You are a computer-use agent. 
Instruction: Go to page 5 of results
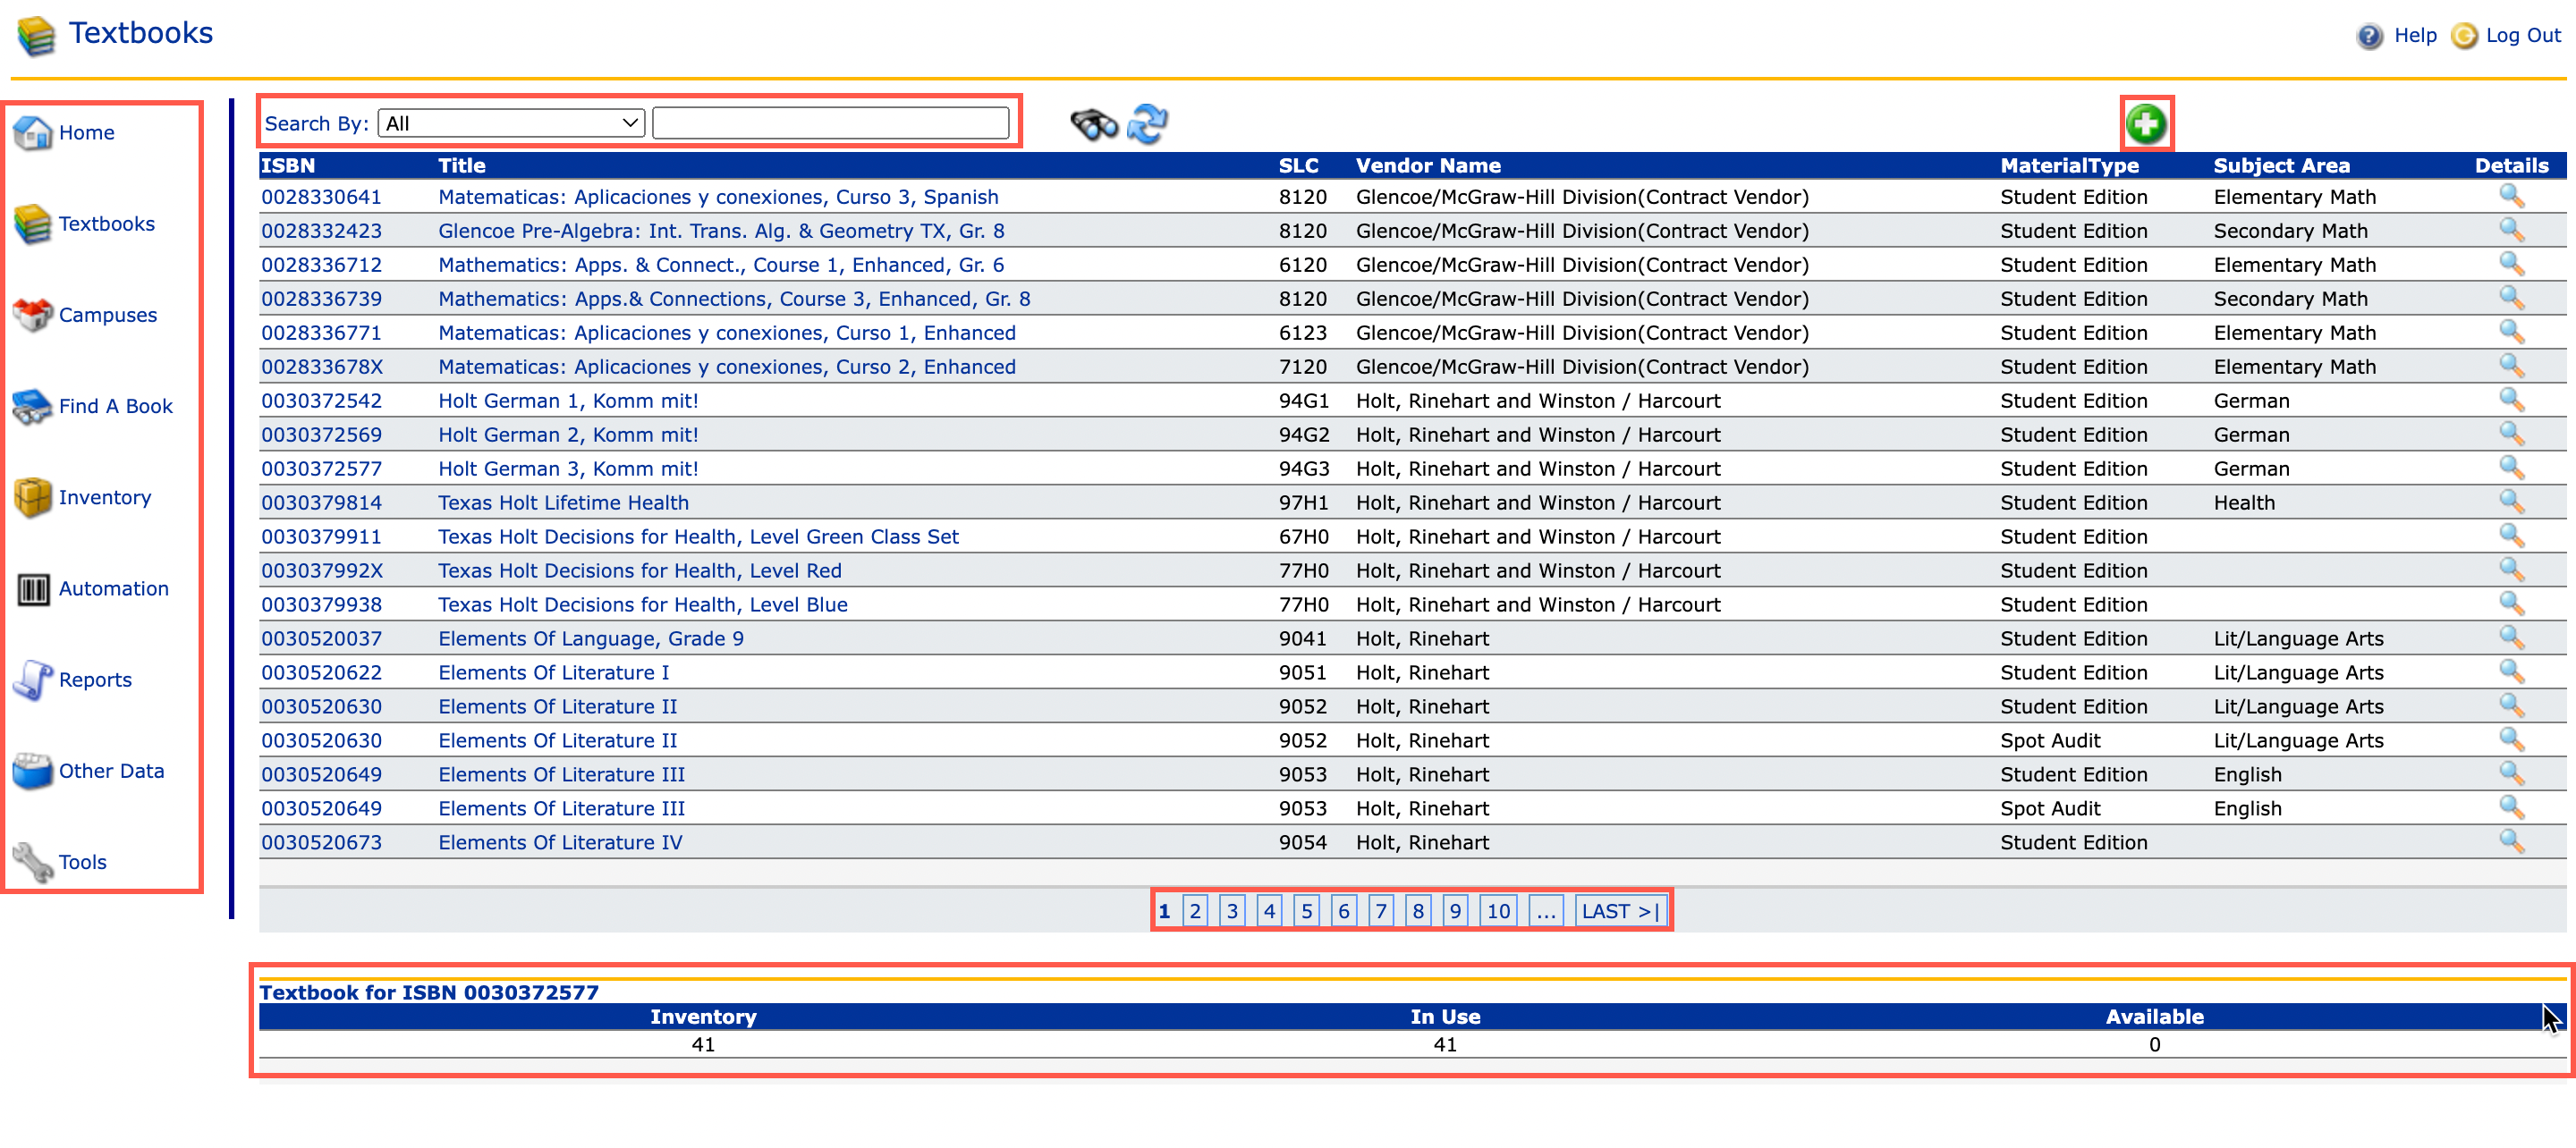click(1306, 911)
